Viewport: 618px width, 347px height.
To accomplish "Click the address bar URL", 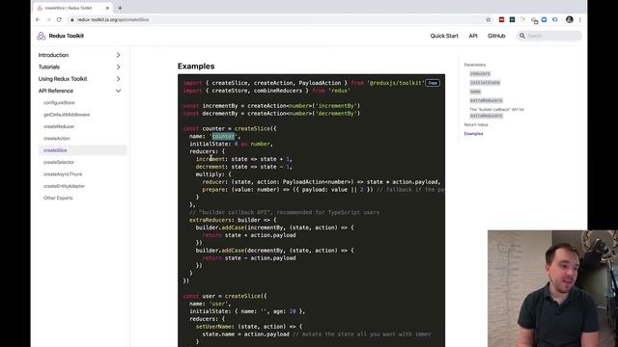I will click(x=113, y=19).
